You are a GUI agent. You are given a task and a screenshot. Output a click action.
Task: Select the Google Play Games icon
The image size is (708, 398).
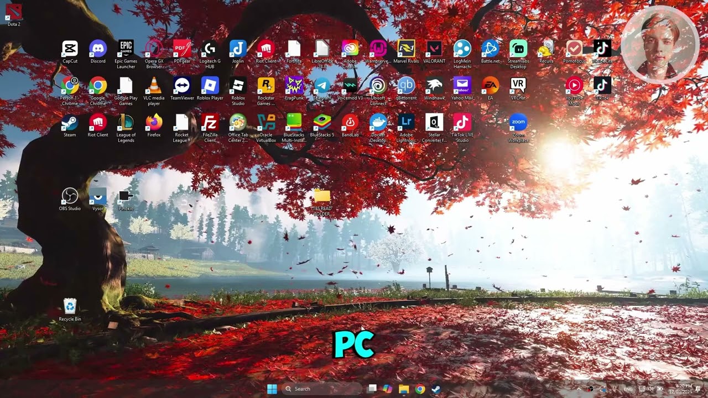coord(126,91)
